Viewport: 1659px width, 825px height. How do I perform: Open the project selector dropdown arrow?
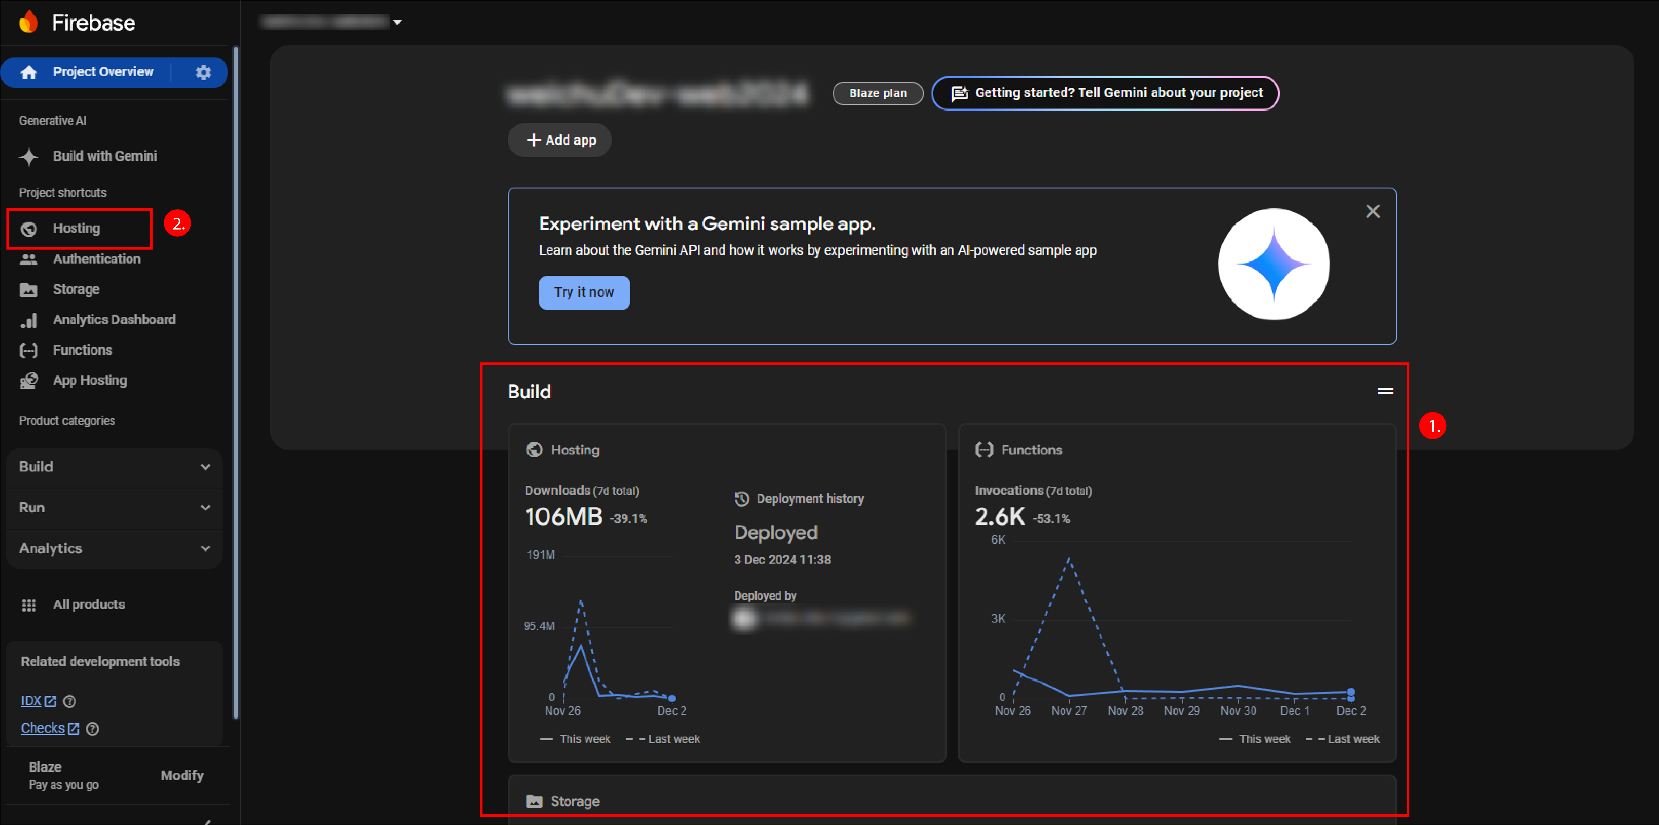point(397,22)
